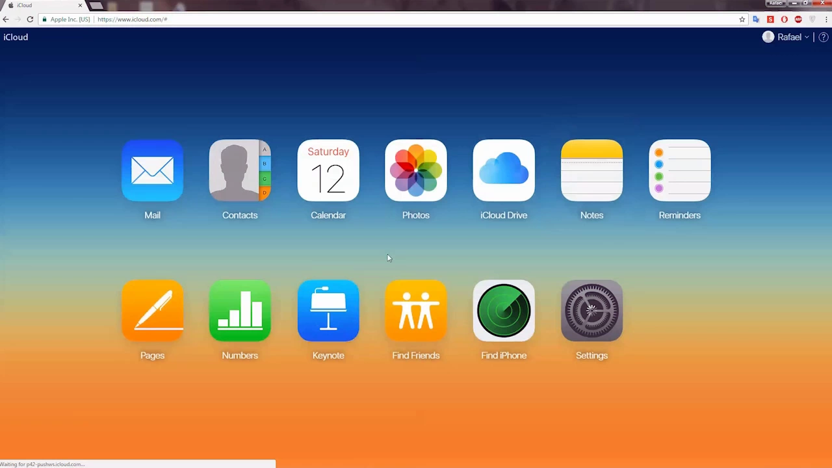Click the grey shield extension icon

pyautogui.click(x=812, y=19)
